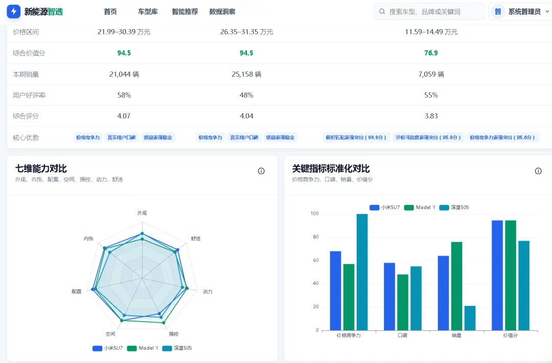Click the 外观 vertex point on radar chart
Image resolution: width=552 pixels, height=363 pixels.
point(142,234)
